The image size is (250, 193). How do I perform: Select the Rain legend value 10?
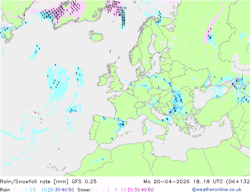[44, 190]
